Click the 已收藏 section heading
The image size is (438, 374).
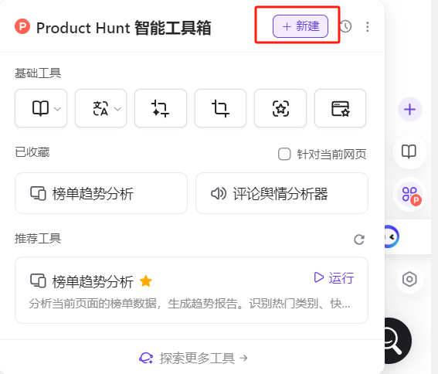point(32,152)
